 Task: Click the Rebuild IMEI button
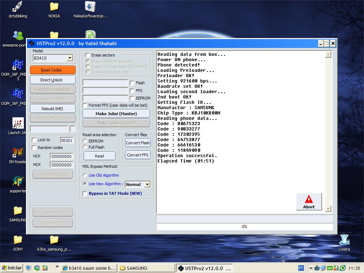coord(53,109)
